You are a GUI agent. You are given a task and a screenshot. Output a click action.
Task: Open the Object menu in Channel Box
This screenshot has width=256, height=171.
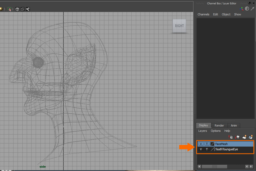[226, 15]
